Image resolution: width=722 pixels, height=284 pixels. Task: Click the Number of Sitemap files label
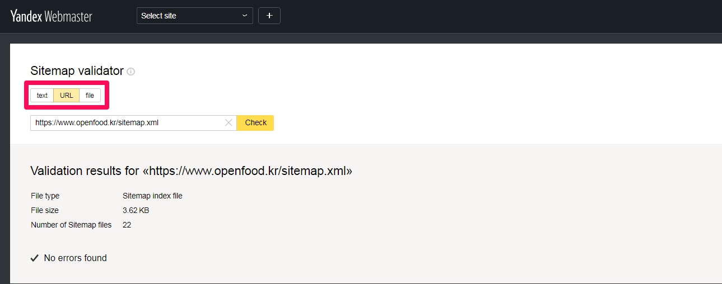[x=71, y=225]
